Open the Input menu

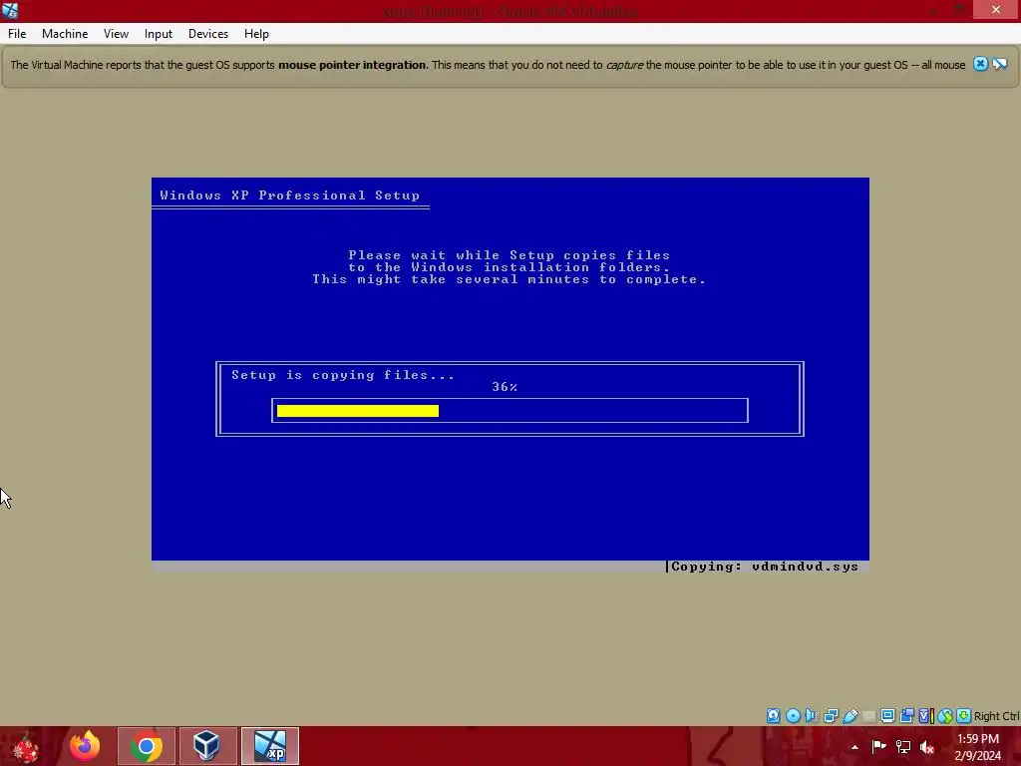point(159,34)
